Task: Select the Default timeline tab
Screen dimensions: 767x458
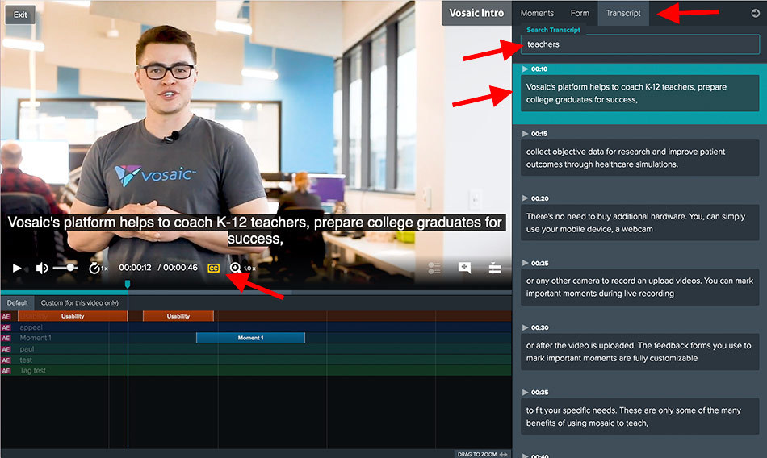Action: coord(17,302)
